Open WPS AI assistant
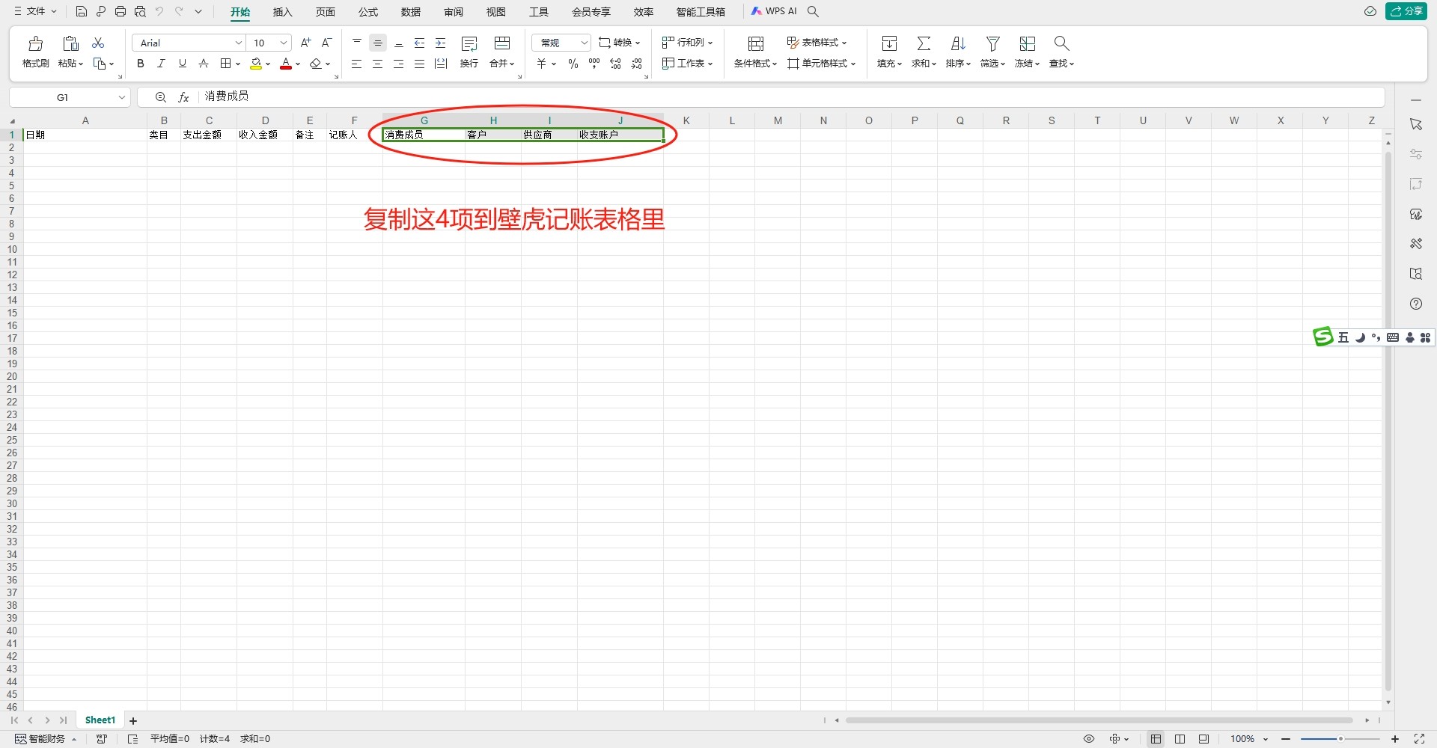 774,11
